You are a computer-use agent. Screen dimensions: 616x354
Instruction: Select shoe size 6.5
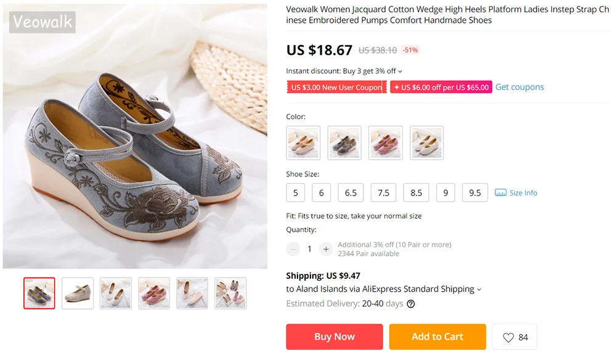point(351,193)
